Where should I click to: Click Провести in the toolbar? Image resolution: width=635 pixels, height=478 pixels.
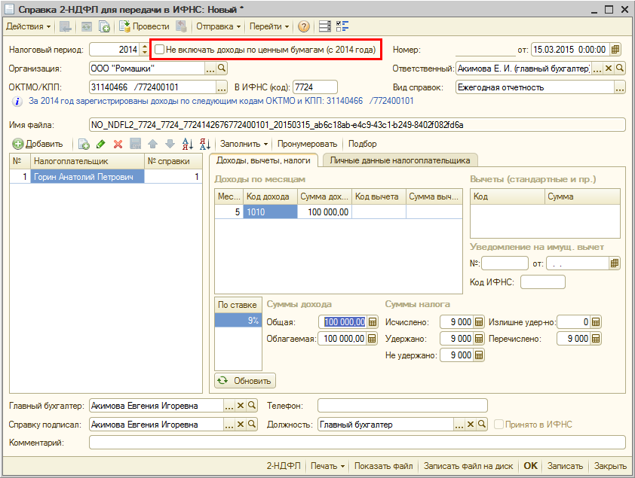point(145,26)
